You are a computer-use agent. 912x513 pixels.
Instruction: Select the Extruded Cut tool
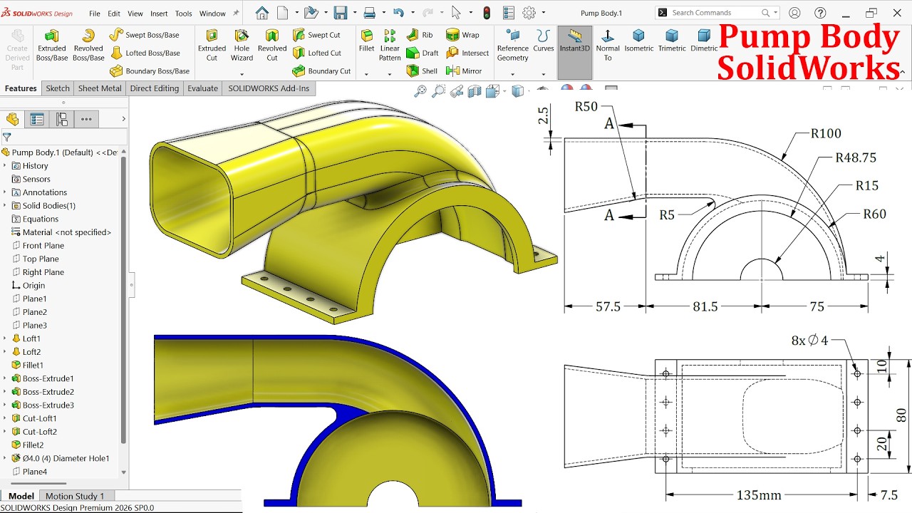click(x=212, y=45)
